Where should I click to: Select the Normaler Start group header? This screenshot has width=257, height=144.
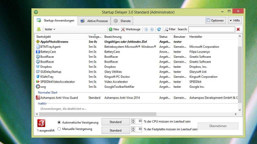pyautogui.click(x=47, y=92)
